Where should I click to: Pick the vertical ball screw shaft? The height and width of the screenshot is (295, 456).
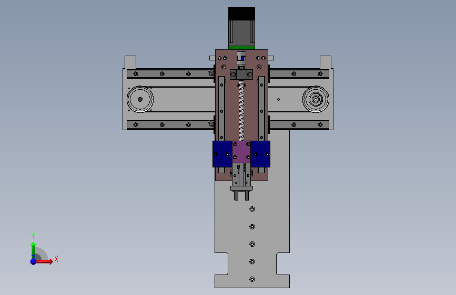pos(241,111)
